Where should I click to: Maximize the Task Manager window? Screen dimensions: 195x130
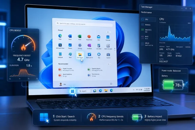[x=186, y=8]
